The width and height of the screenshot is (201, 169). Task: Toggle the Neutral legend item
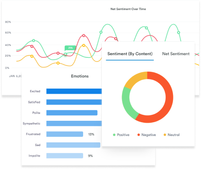tap(172, 135)
